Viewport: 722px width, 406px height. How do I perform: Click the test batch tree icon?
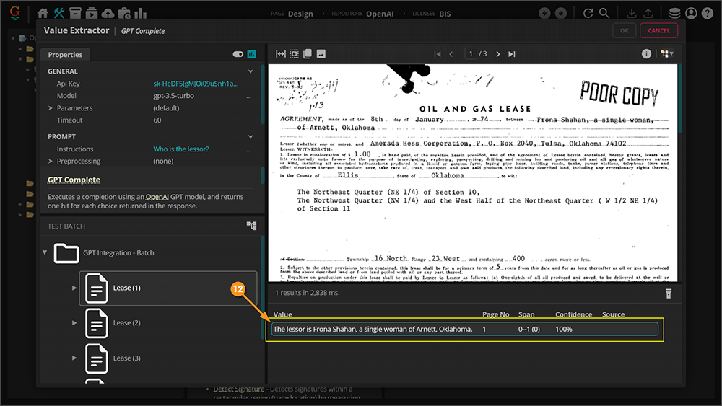coord(251,226)
